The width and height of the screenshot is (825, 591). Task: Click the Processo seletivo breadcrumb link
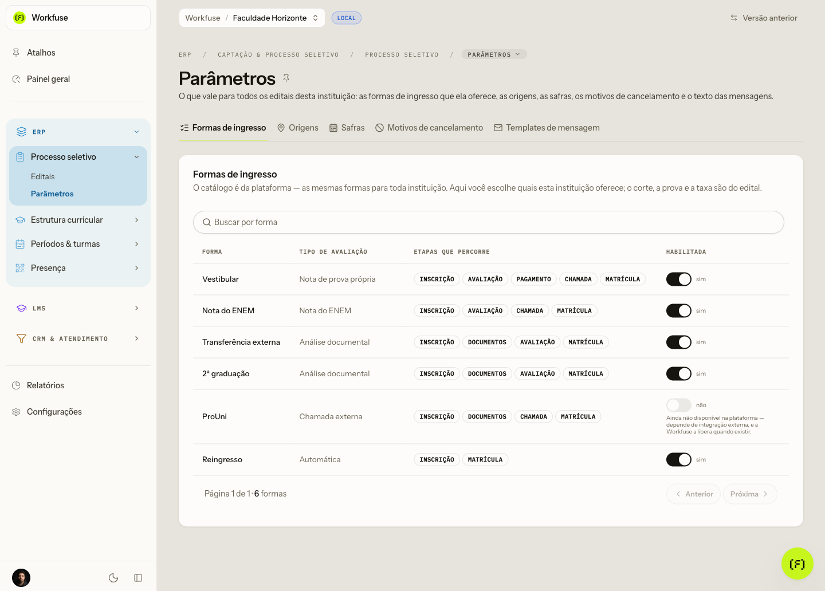coord(402,55)
